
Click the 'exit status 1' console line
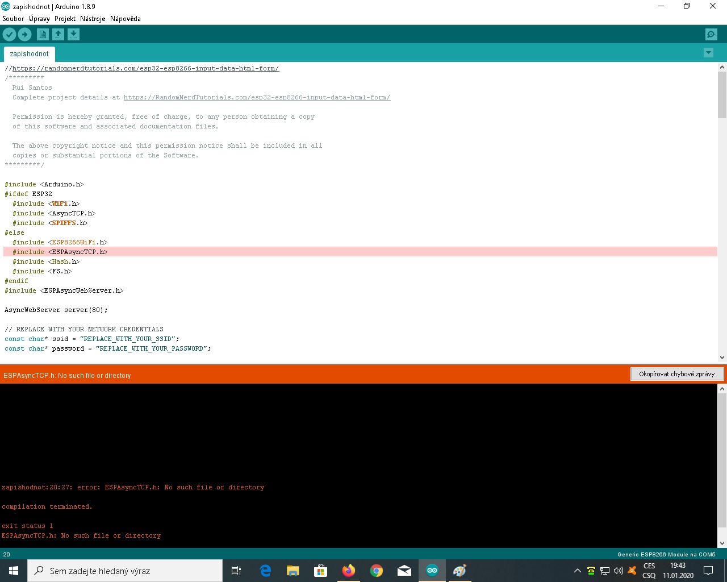click(27, 526)
